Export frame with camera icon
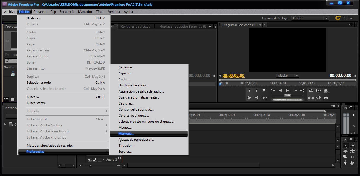The height and width of the screenshot is (176, 360). (x=326, y=98)
